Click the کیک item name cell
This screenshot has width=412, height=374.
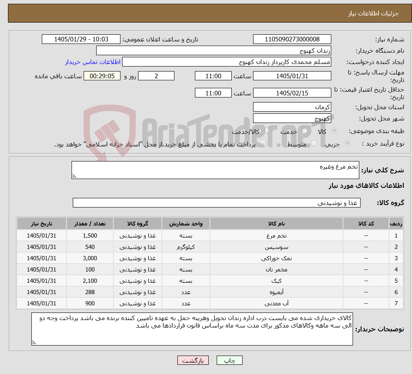(x=276, y=281)
